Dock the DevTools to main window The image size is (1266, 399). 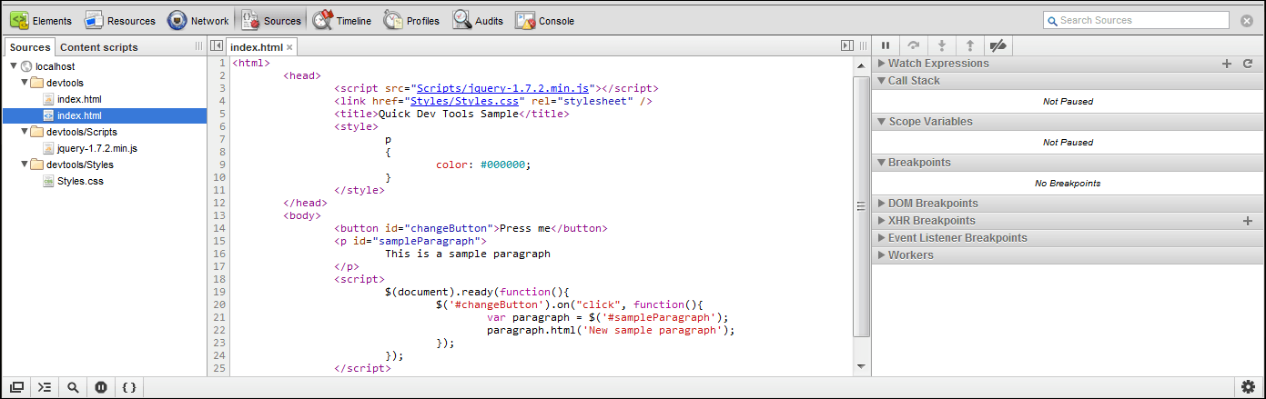point(16,386)
